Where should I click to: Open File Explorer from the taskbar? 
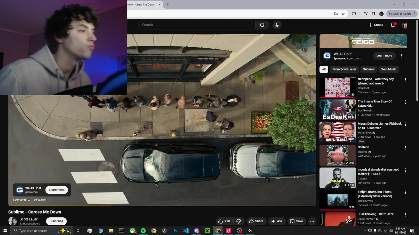(111, 231)
